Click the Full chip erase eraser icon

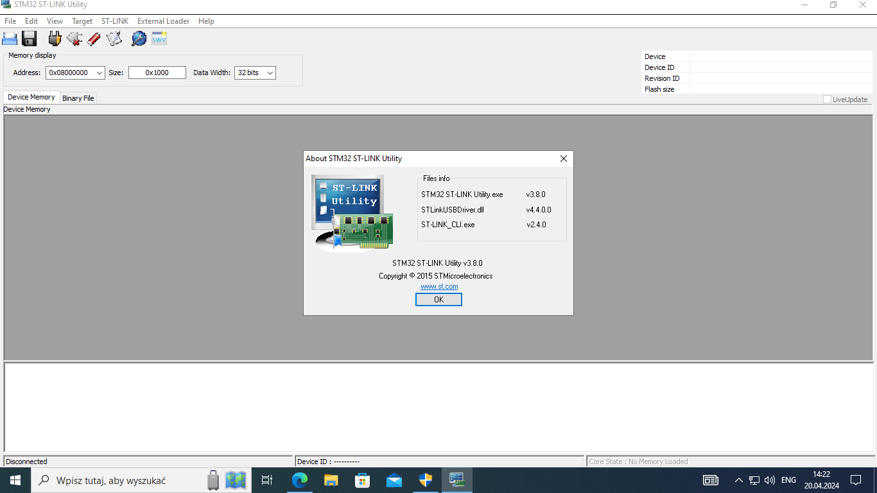tap(94, 39)
